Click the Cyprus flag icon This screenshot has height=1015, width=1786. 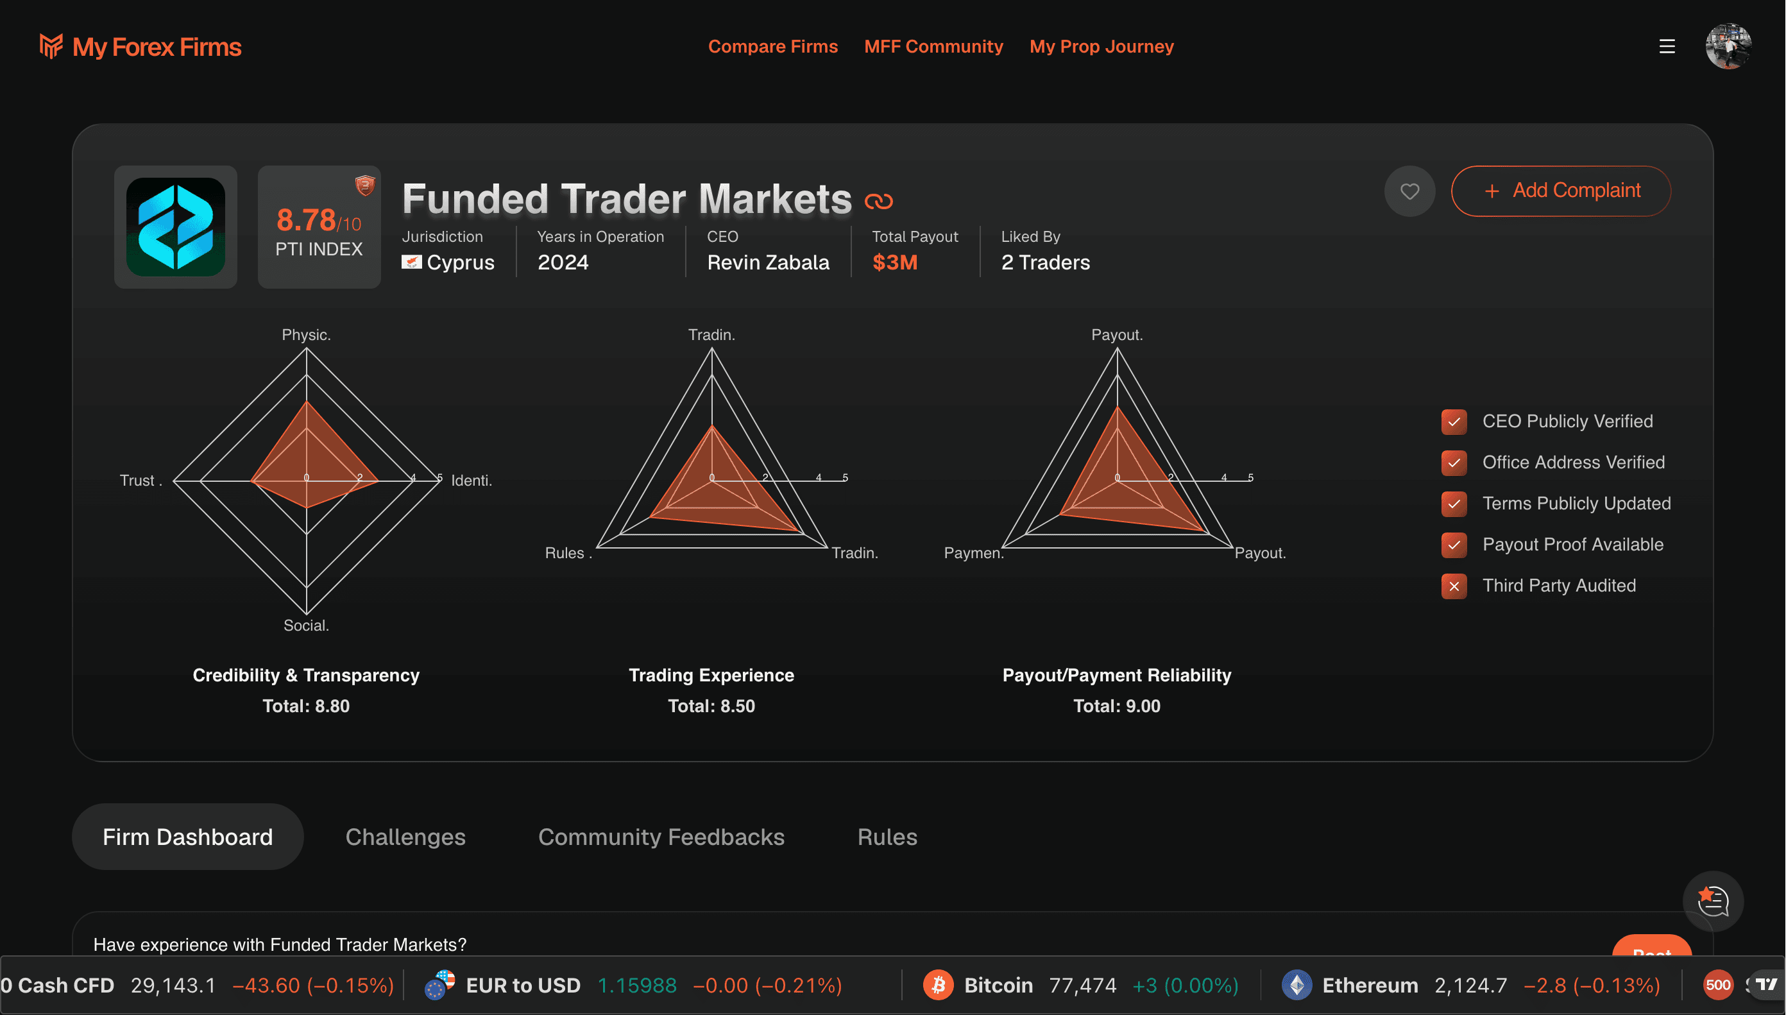pyautogui.click(x=411, y=262)
